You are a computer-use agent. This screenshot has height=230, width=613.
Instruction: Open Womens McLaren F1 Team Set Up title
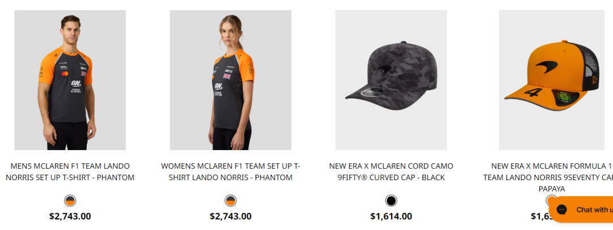[x=230, y=172]
